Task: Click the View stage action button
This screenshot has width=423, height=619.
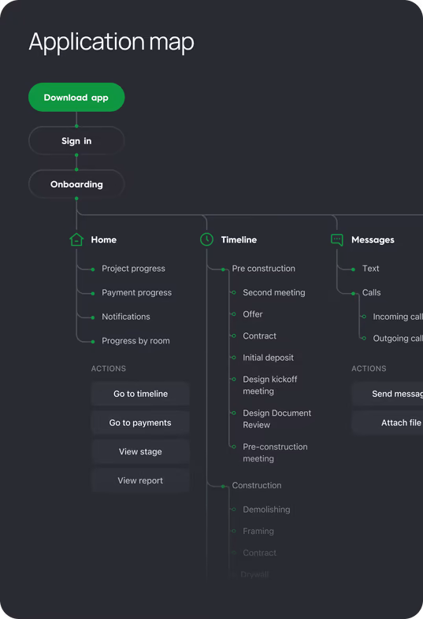Action: click(140, 451)
